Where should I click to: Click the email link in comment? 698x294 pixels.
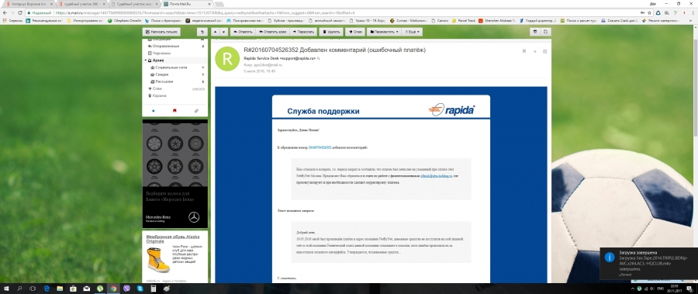[x=436, y=176]
